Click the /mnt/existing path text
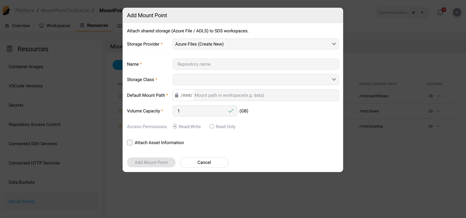This screenshot has width=466, height=218. 371,126
